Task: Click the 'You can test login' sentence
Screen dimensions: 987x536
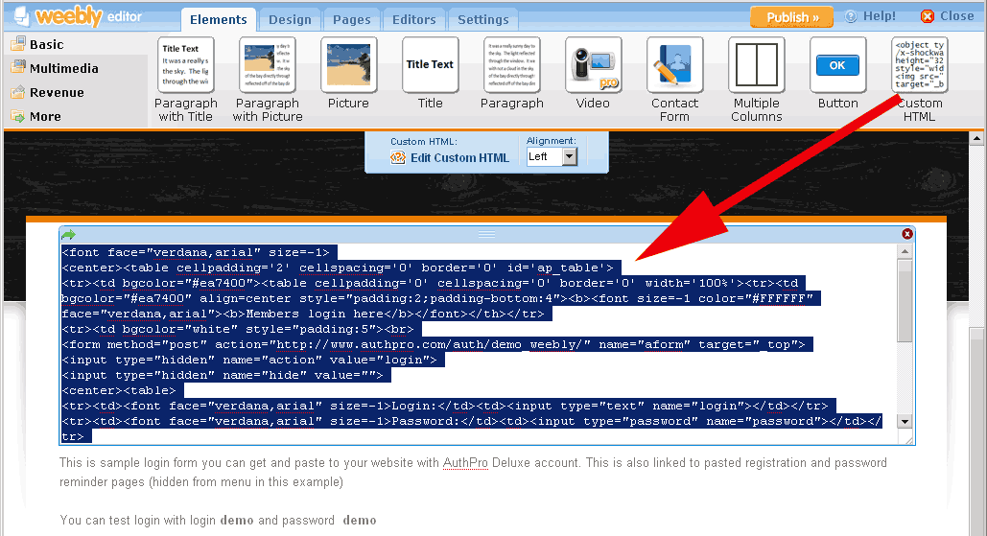Action: (x=218, y=521)
